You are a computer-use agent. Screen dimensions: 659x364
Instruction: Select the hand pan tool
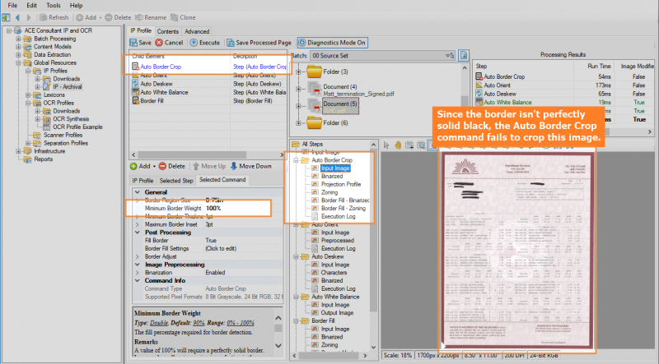coord(398,145)
